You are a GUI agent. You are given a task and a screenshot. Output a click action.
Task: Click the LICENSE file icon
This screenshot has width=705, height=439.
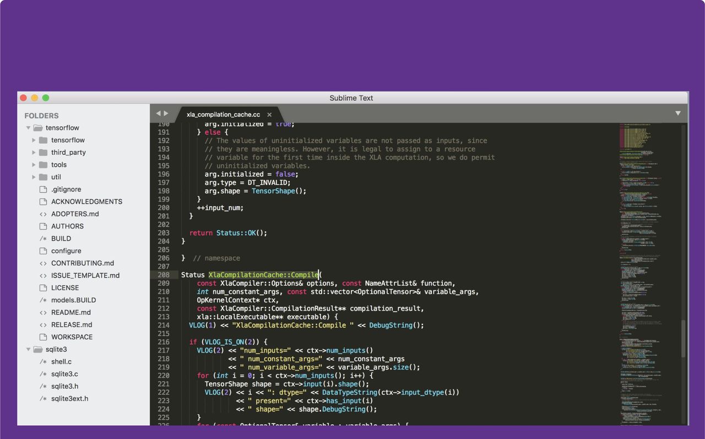[x=43, y=288]
